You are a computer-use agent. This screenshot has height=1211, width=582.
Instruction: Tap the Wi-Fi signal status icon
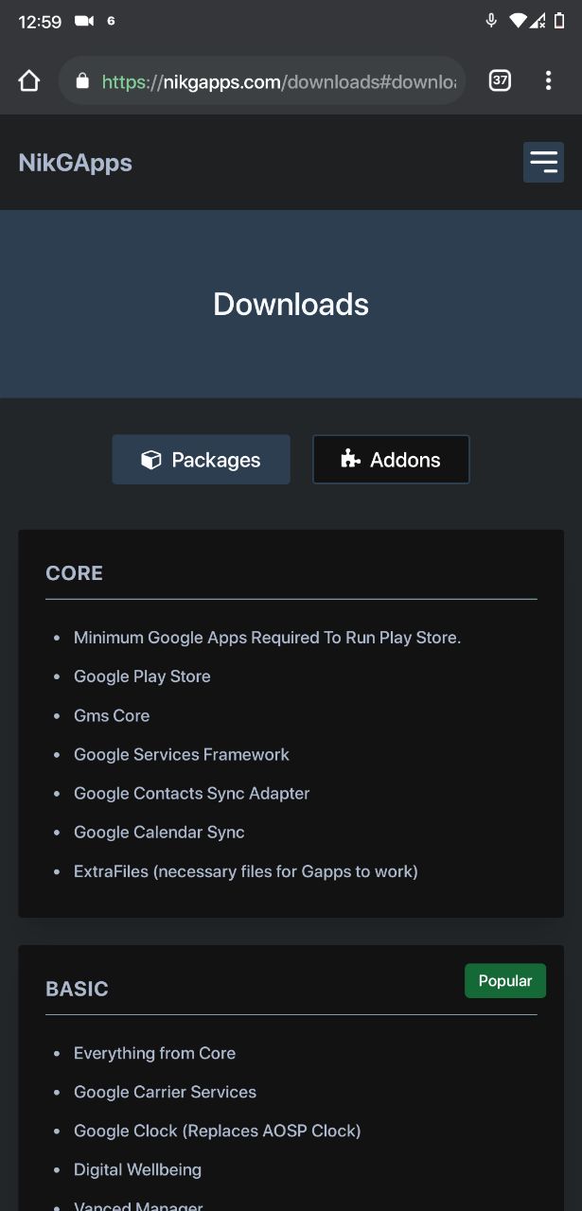click(518, 21)
